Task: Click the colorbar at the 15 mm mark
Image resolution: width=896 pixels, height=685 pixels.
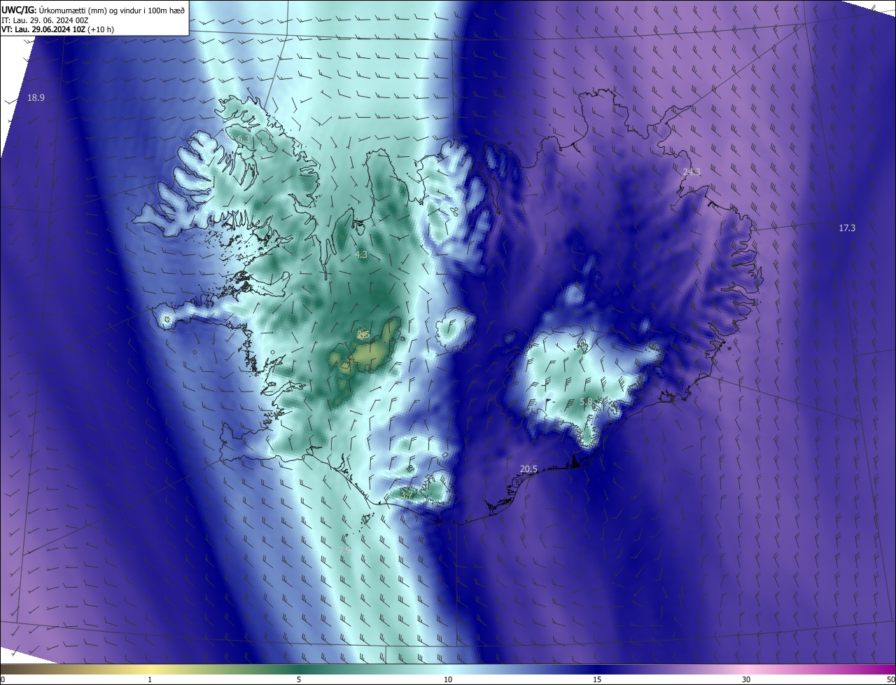Action: pyautogui.click(x=597, y=669)
